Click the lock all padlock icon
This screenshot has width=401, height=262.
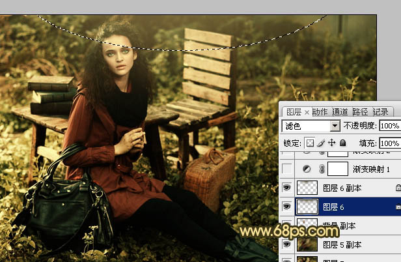[342, 143]
